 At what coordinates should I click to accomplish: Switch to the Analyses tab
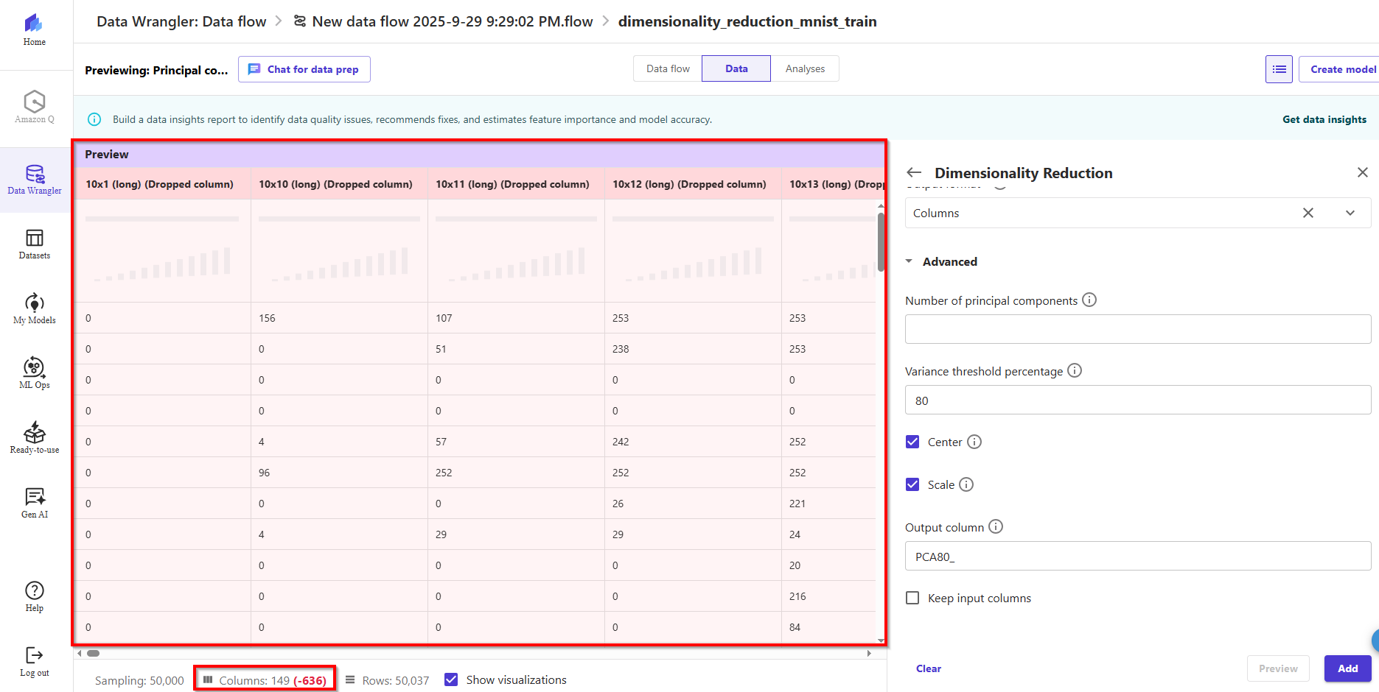click(x=805, y=68)
